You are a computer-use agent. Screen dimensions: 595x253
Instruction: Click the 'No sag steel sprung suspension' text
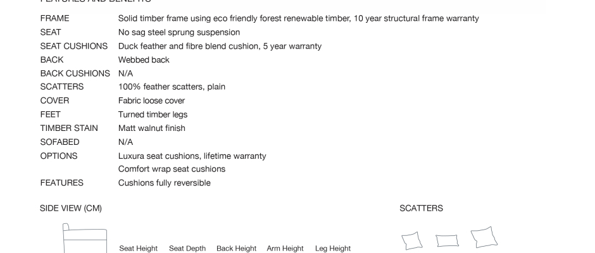click(179, 32)
